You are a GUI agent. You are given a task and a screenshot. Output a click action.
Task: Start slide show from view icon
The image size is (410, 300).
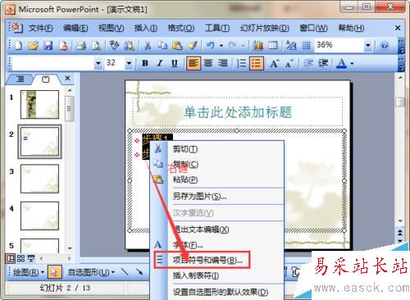tap(31, 258)
